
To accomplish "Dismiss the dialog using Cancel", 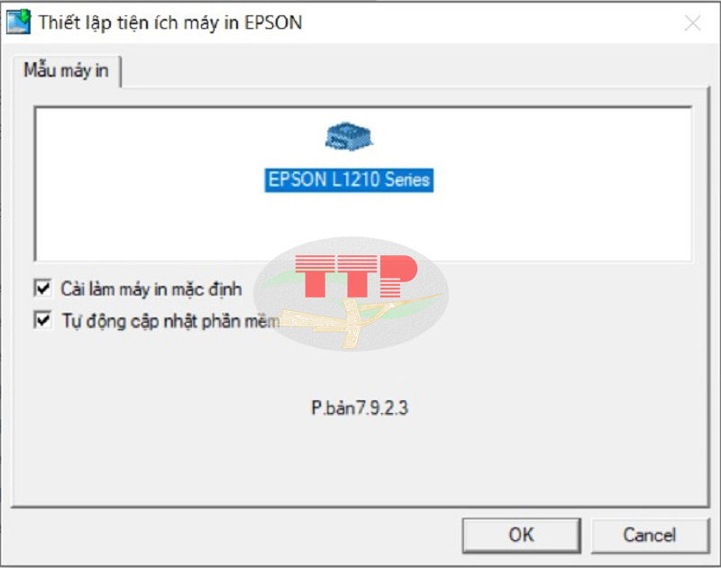I will 650,535.
